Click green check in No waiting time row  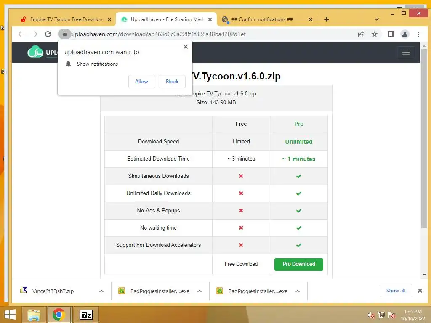coord(299,228)
